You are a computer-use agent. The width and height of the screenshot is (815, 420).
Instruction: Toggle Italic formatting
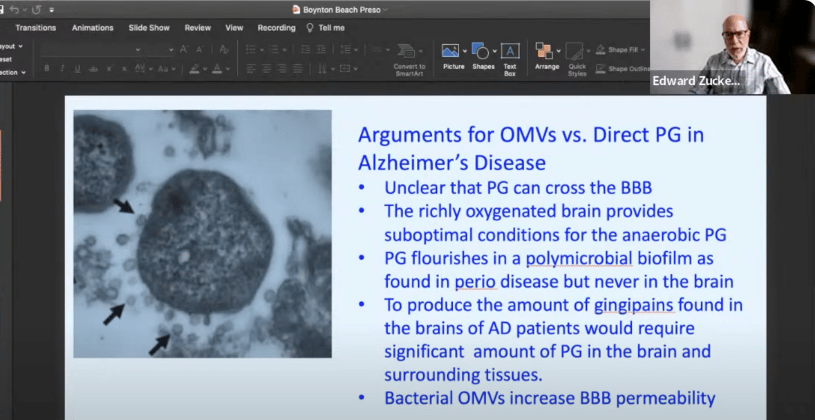click(62, 69)
